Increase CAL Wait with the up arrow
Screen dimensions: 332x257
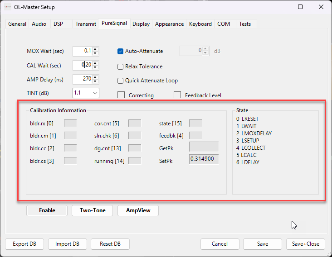point(95,63)
